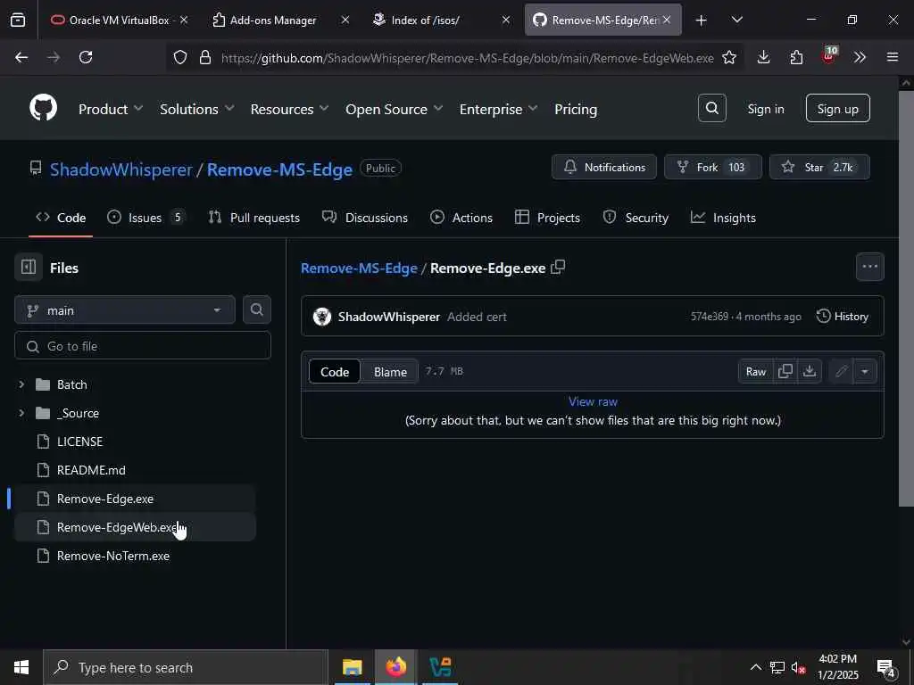Open Firefox View icon at top-left
914x685 pixels.
click(18, 20)
